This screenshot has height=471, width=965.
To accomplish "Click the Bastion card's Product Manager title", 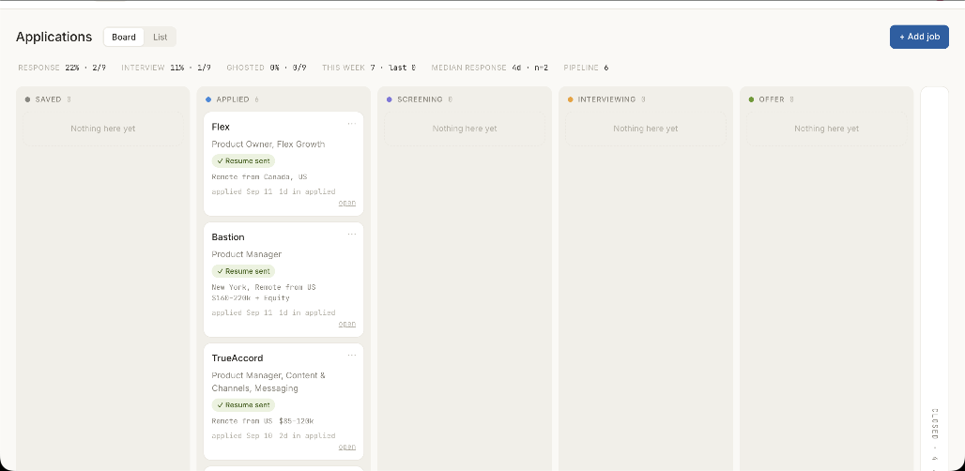I will 246,254.
